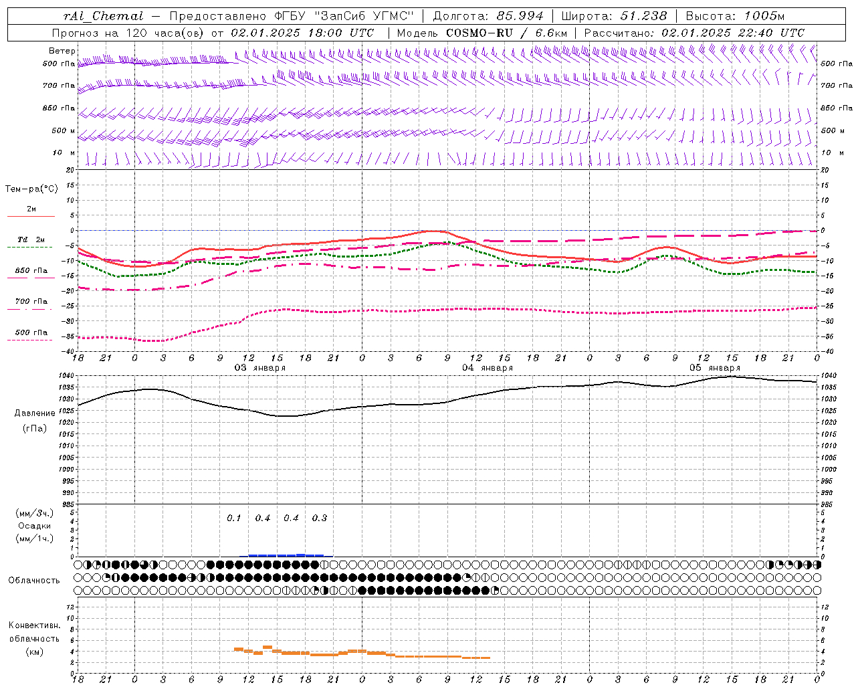This screenshot has width=856, height=685.
Task: Click the (мм/1ч.) unit label
Action: tap(35, 539)
